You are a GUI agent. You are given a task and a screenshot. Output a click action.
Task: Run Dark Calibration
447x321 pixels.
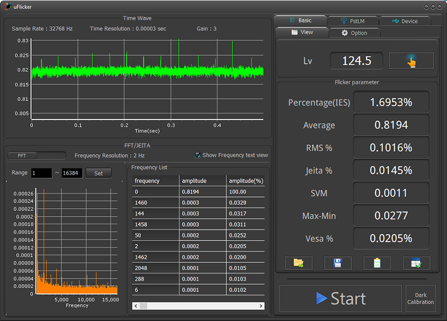tap(420, 298)
